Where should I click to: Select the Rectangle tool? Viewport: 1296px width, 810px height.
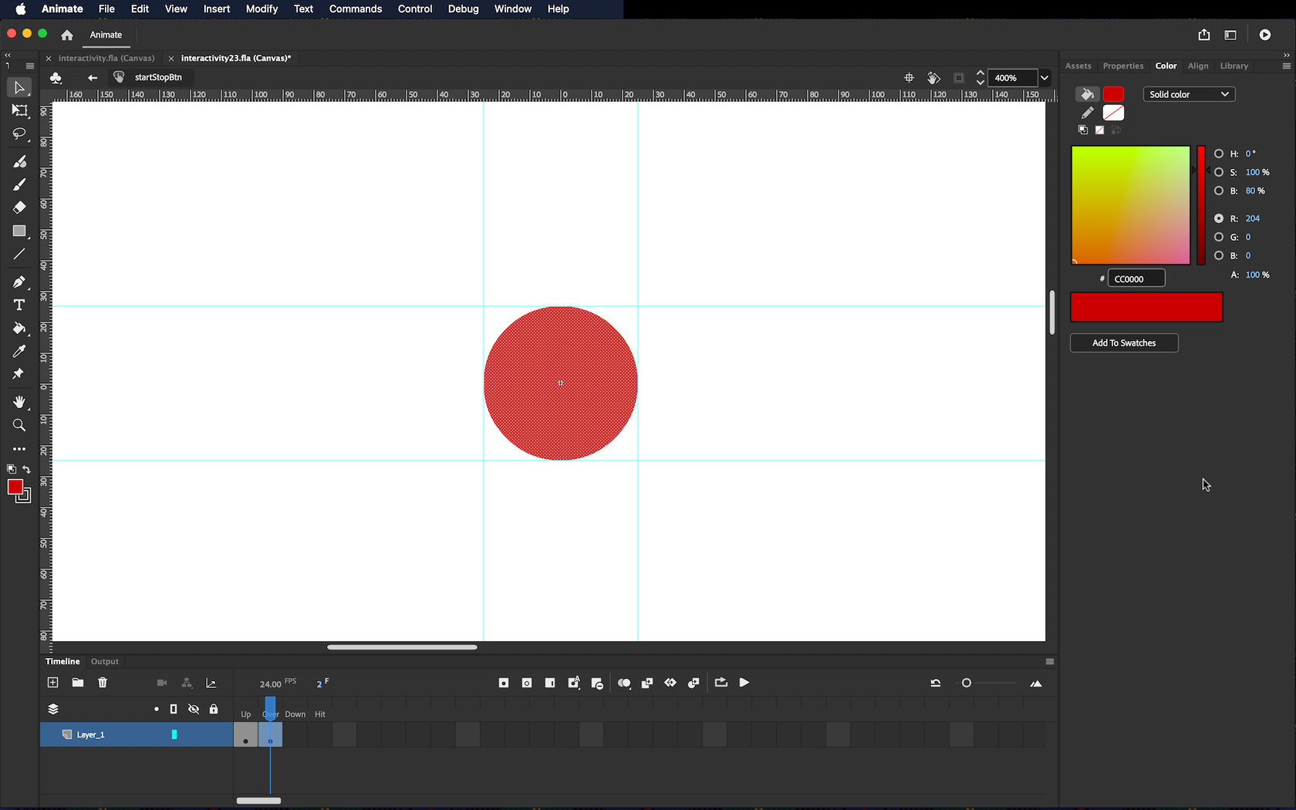19,231
